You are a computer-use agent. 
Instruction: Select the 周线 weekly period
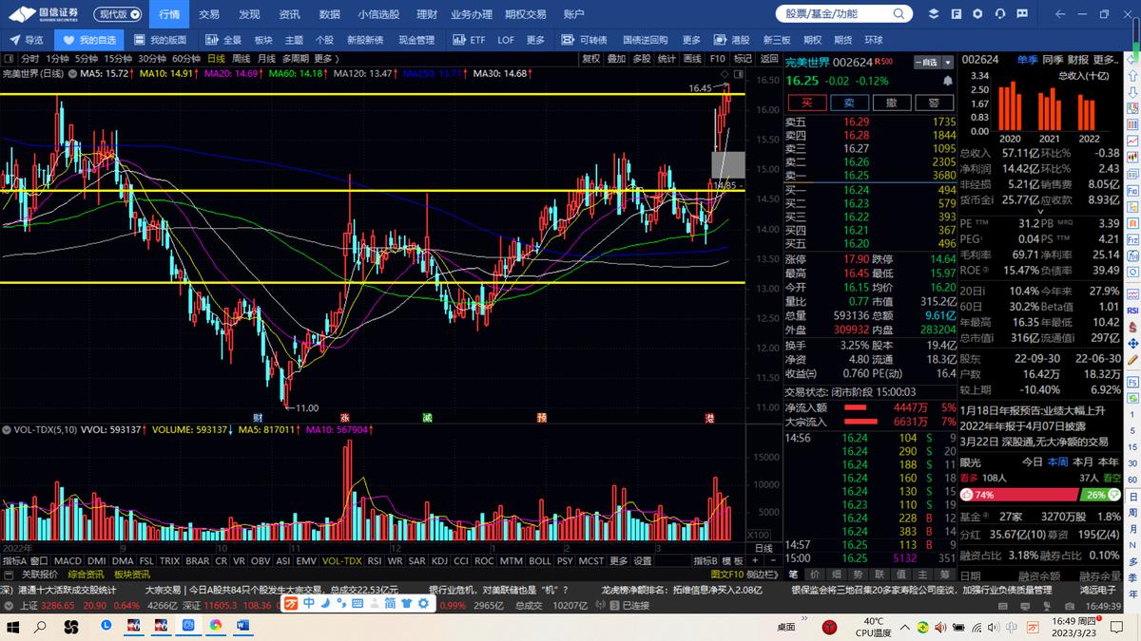click(x=241, y=59)
